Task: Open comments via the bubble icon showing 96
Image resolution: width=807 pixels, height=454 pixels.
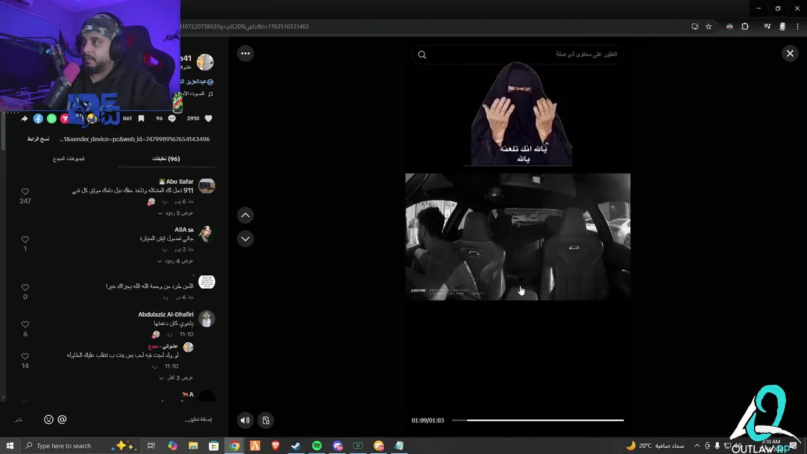Action: click(x=171, y=118)
